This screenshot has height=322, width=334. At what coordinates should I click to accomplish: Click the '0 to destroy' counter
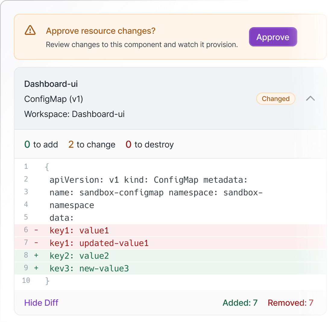tap(150, 144)
